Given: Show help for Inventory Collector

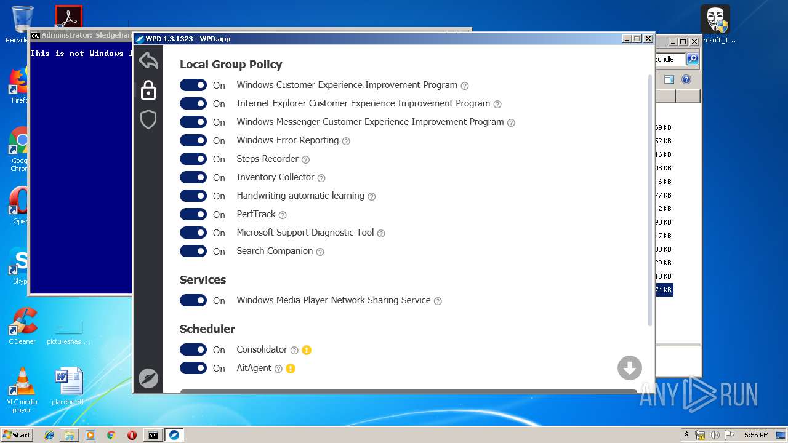Looking at the screenshot, I should [x=321, y=178].
